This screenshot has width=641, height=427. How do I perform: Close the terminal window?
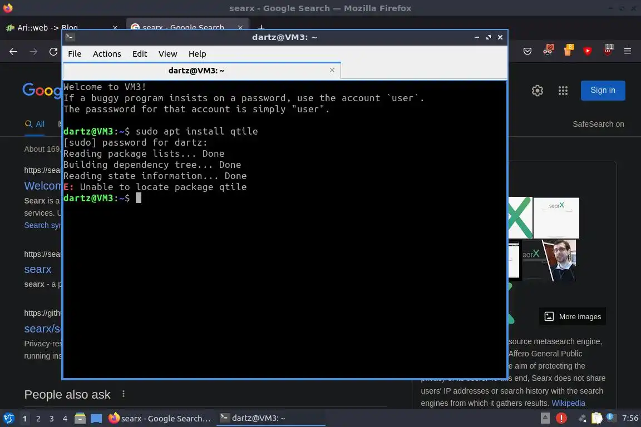(500, 37)
